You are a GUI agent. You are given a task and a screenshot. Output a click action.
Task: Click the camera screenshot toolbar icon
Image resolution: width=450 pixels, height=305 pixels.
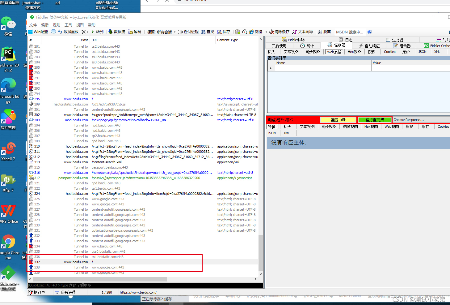(x=238, y=32)
